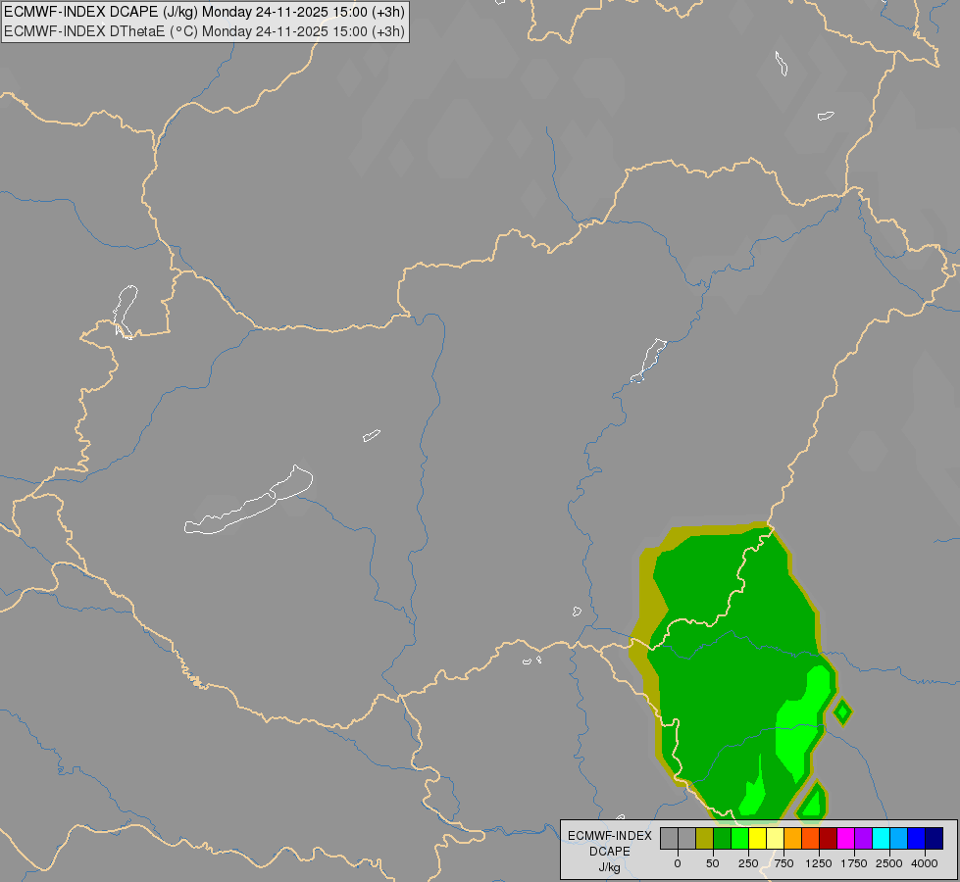The height and width of the screenshot is (882, 960).
Task: Click the pale yellow legend swatch
Action: pos(775,838)
